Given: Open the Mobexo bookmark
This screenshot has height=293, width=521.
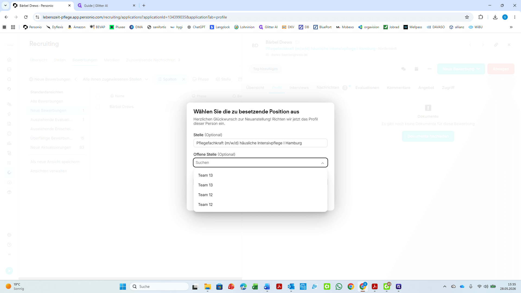Looking at the screenshot, I should [345, 27].
